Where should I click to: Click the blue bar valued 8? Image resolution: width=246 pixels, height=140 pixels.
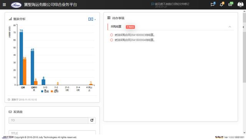(x=43, y=82)
